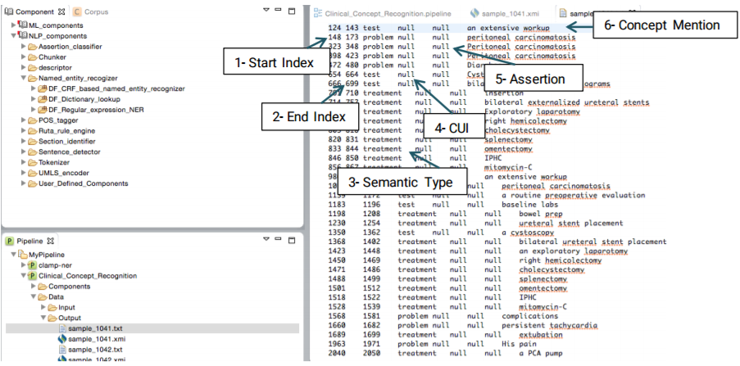Viewport: 740px width, 366px height.
Task: Expand the DF_Regular_expression_NER node
Action: click(x=32, y=110)
